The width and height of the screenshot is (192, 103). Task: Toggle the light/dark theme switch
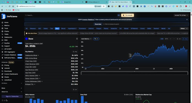(5, 100)
